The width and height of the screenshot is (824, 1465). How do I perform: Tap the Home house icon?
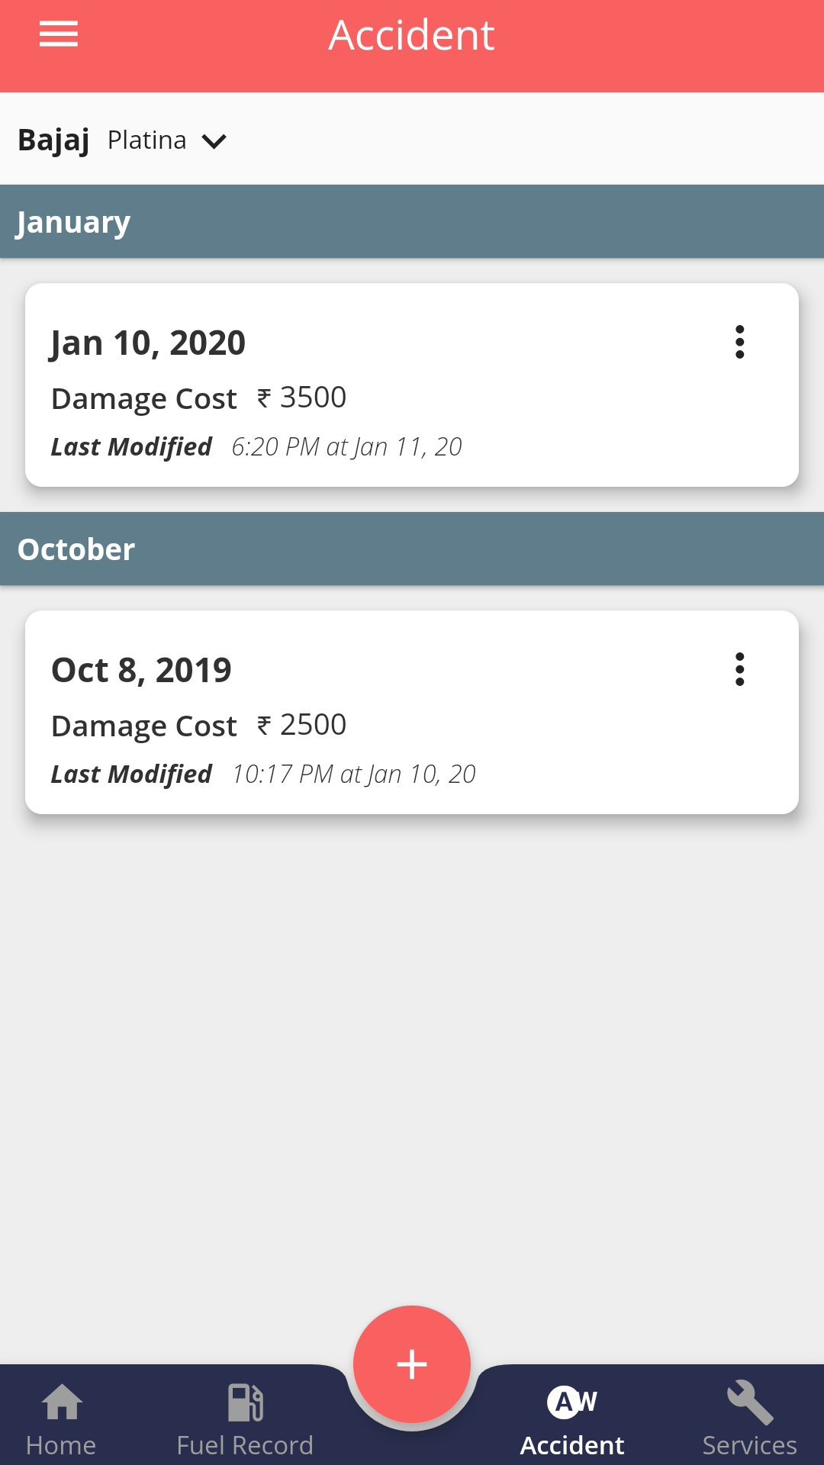[x=62, y=1402]
